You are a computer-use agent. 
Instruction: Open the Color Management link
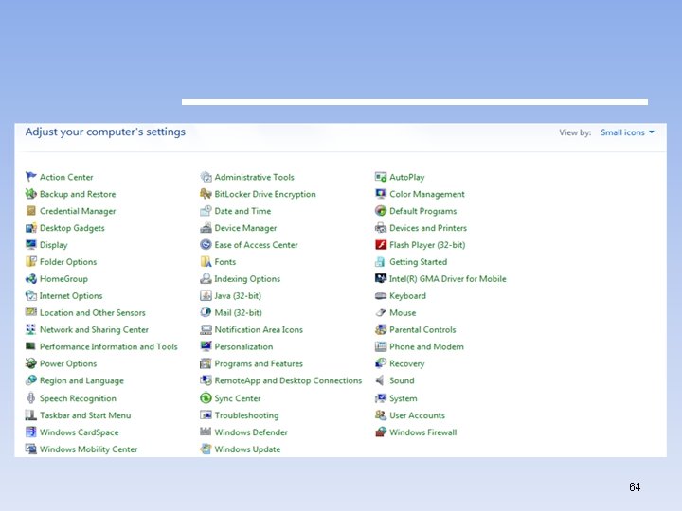[427, 194]
